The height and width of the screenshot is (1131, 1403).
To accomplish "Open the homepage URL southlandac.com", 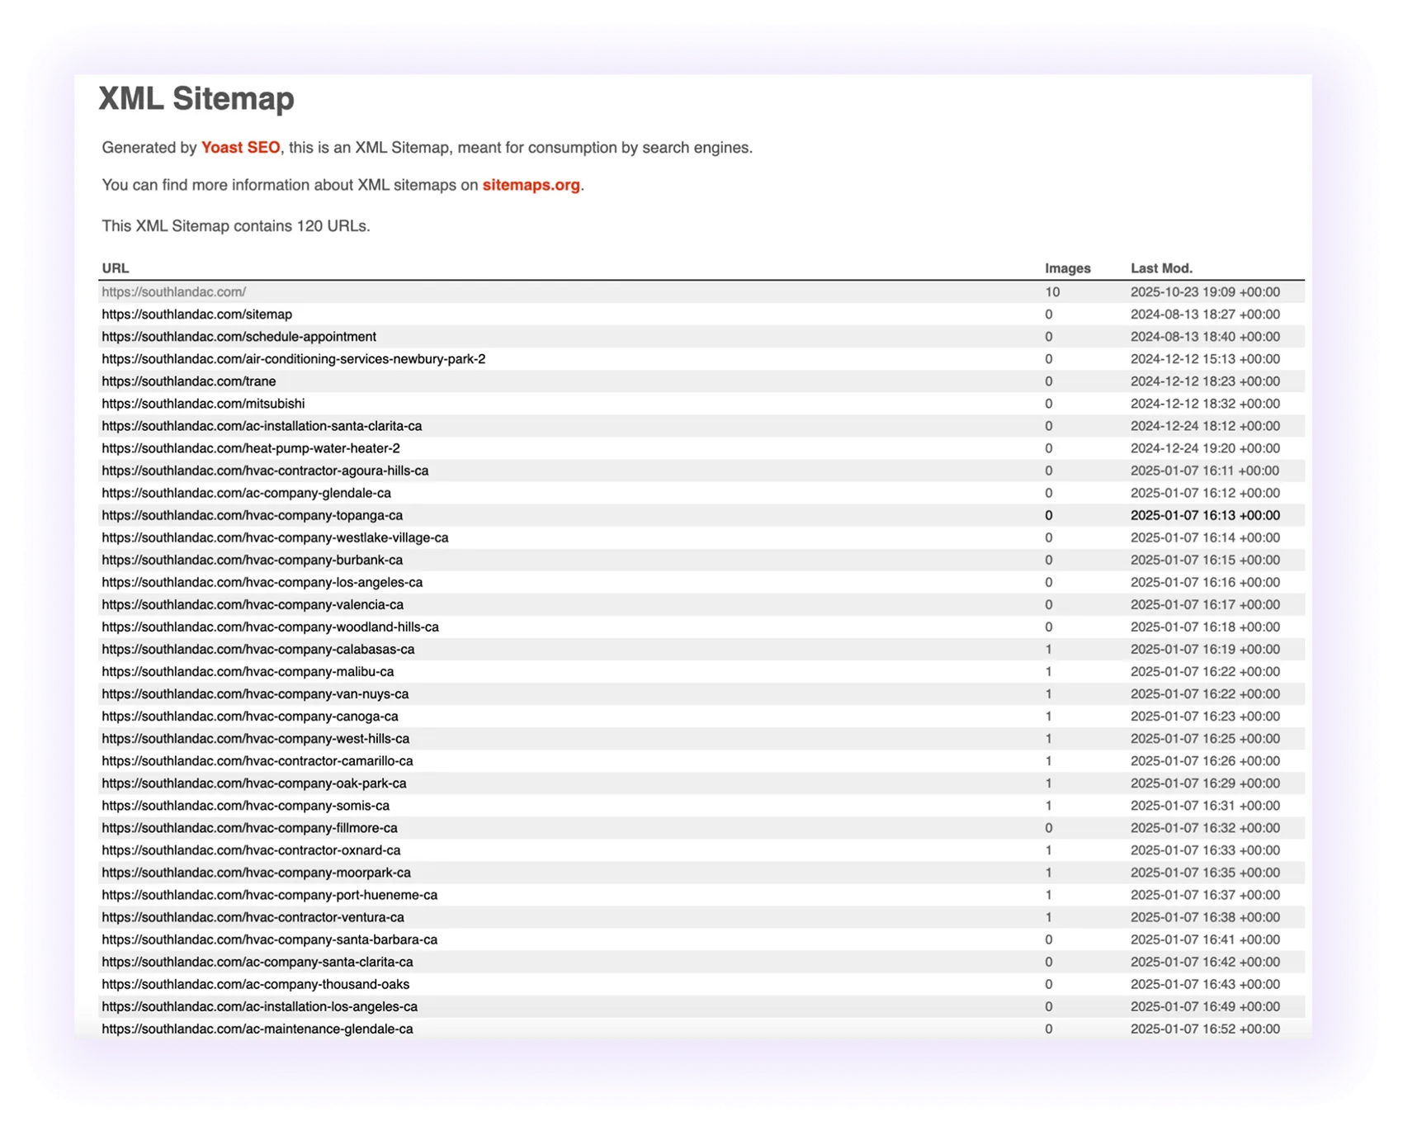I will click(x=172, y=291).
